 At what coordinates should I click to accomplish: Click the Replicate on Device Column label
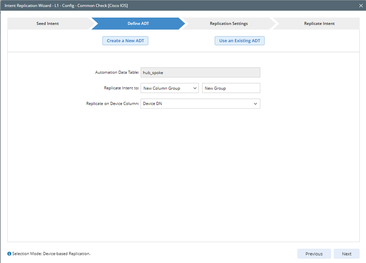pyautogui.click(x=113, y=104)
